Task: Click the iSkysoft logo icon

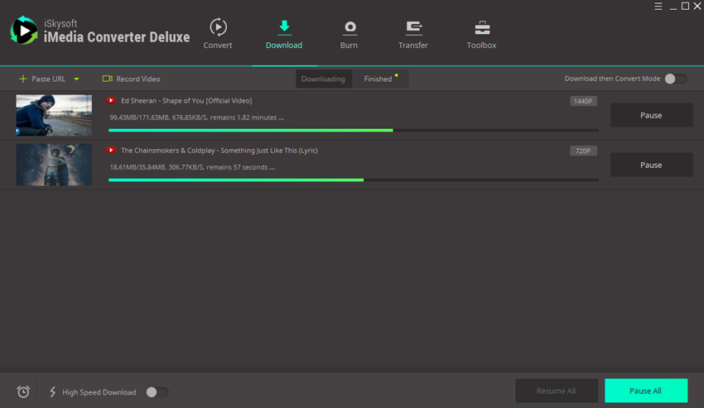Action: (24, 31)
